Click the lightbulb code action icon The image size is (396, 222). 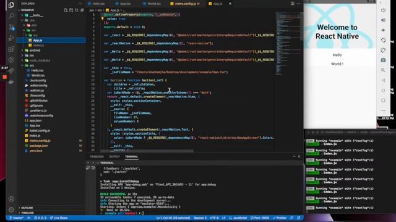click(x=102, y=18)
